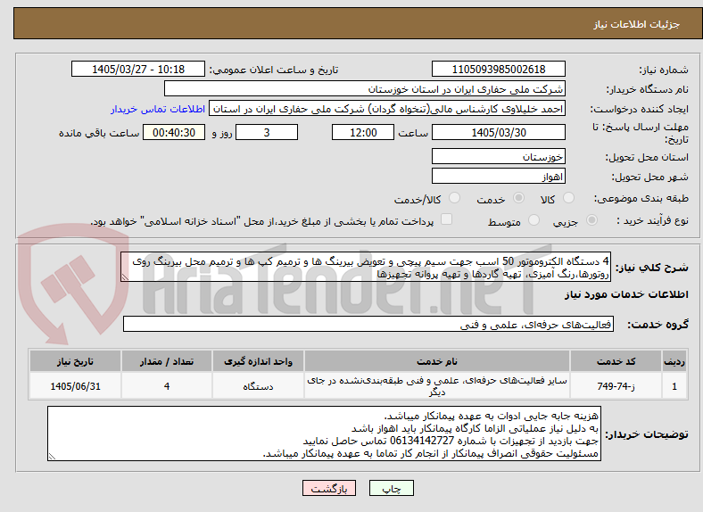Image resolution: width=703 pixels, height=512 pixels.
Task: Click the جزئیات اطلاعات نیاز header title
Action: point(637,24)
